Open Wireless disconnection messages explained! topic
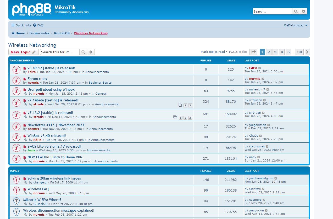 point(59,210)
